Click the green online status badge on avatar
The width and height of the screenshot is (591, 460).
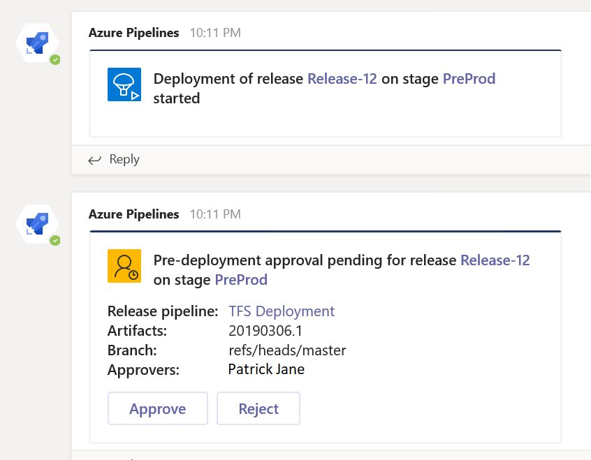[55, 61]
